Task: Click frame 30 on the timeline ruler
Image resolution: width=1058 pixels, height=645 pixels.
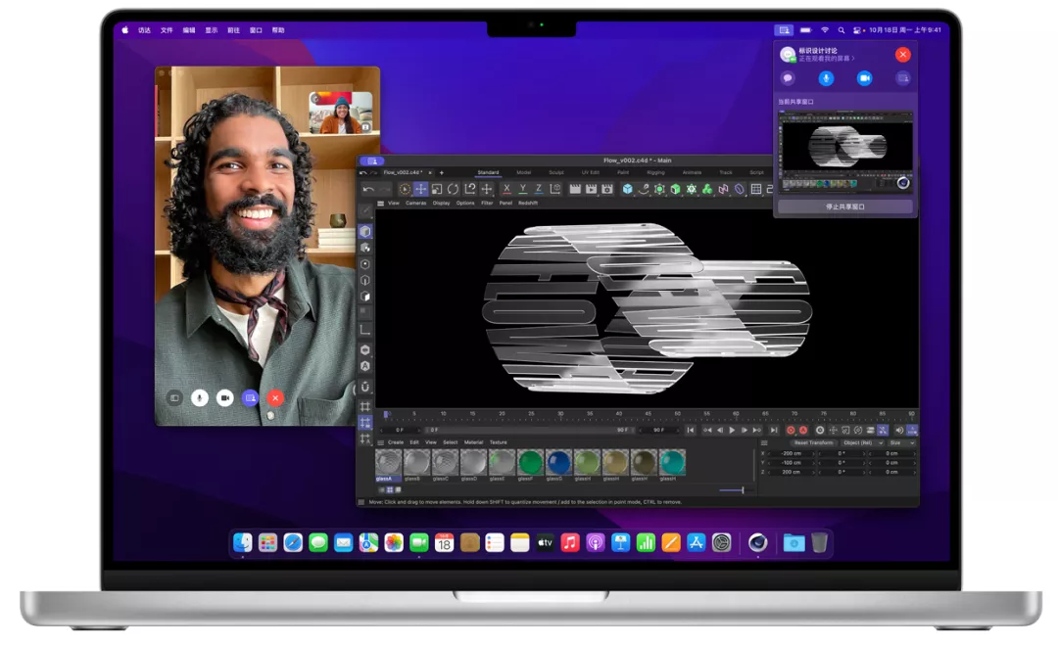Action: coord(560,413)
